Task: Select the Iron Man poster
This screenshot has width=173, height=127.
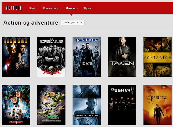Action: click(x=16, y=57)
